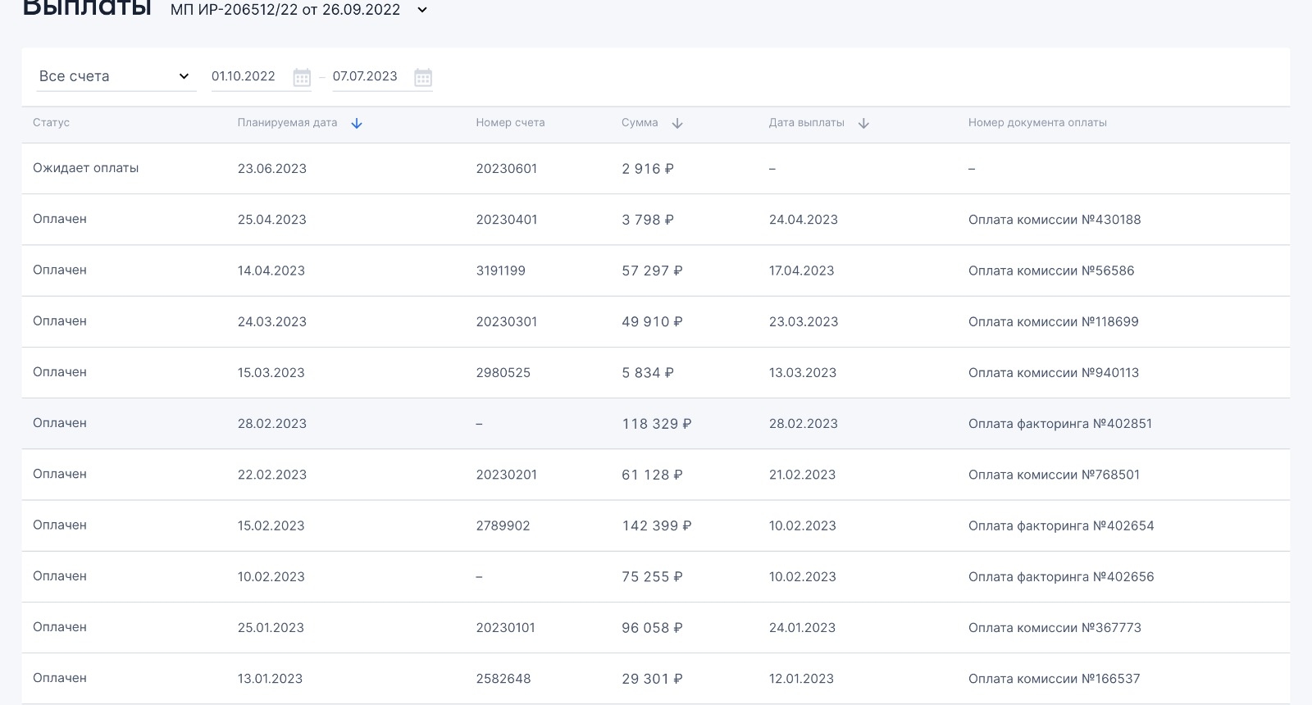
Task: Sort by planned date arrow icon
Action: (x=357, y=124)
